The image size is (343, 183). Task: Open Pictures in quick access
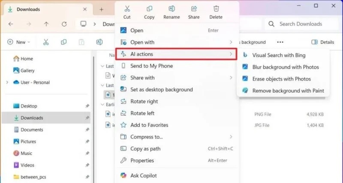pos(25,142)
